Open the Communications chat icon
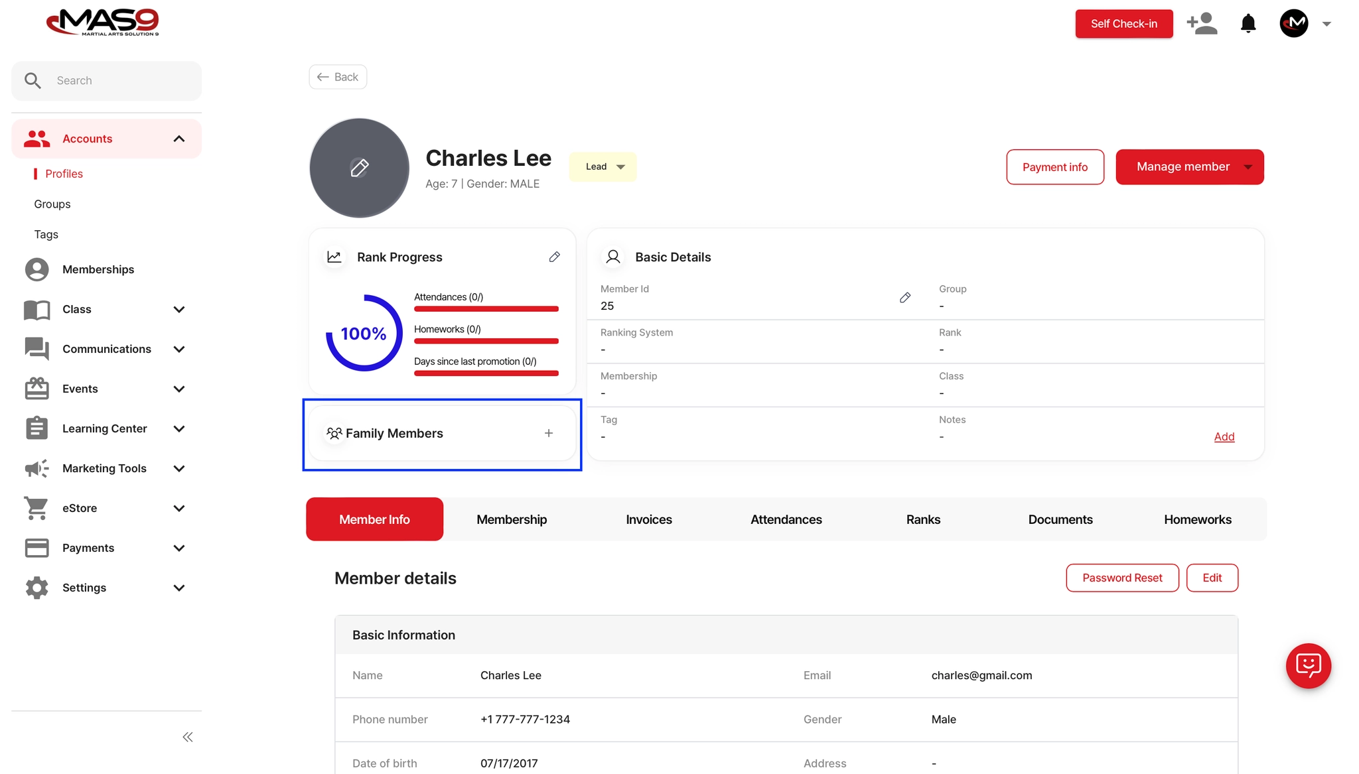This screenshot has width=1359, height=774. [x=36, y=349]
